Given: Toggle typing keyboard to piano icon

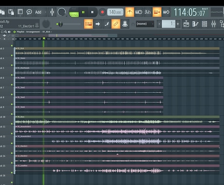Looking at the screenshot, I should 88,24.
